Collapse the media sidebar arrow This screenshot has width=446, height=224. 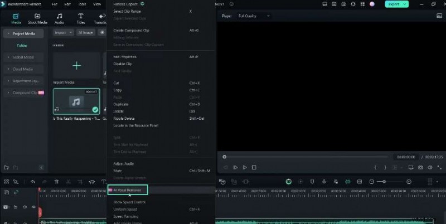pos(41,167)
